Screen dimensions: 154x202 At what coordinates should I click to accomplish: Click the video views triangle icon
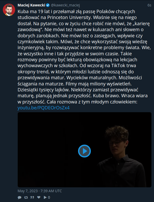point(45,197)
